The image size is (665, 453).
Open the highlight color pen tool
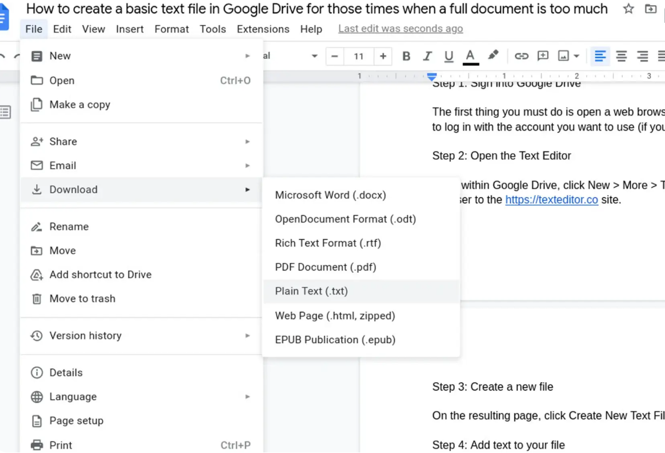[493, 55]
